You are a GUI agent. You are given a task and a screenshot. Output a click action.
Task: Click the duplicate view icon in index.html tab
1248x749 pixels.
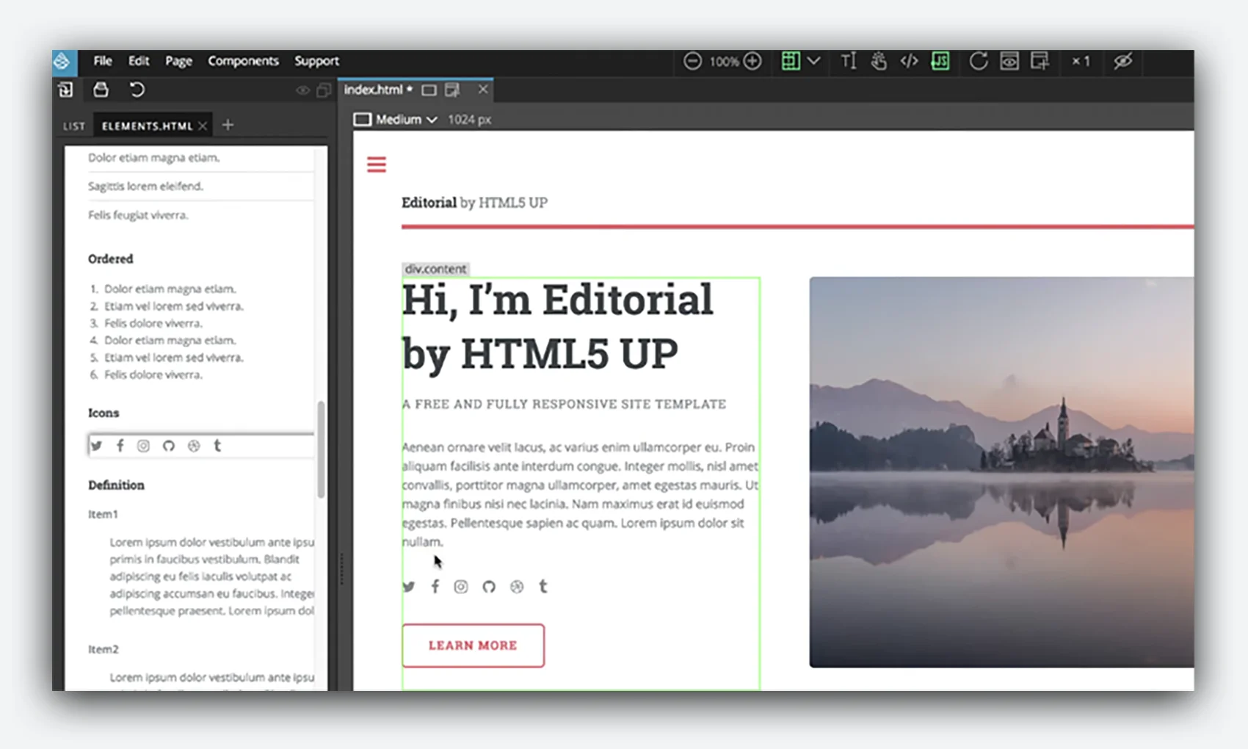tap(452, 90)
